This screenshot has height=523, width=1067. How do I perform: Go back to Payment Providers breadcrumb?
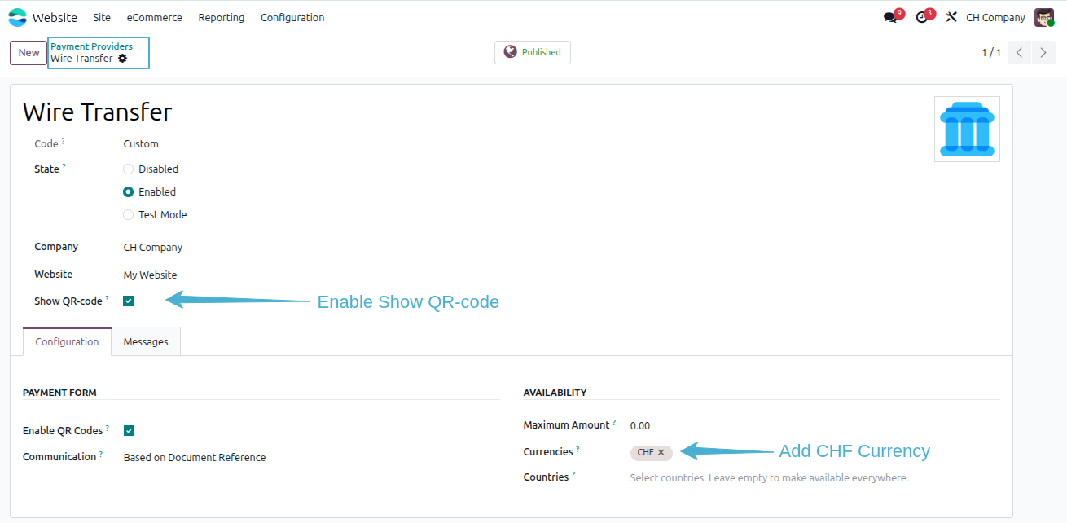click(x=91, y=46)
